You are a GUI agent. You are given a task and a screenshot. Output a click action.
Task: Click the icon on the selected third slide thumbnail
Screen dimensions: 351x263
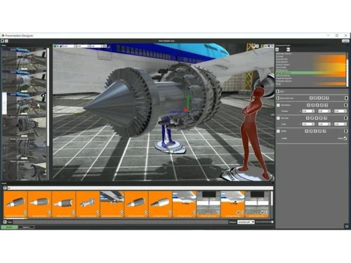pyautogui.click(x=44, y=95)
